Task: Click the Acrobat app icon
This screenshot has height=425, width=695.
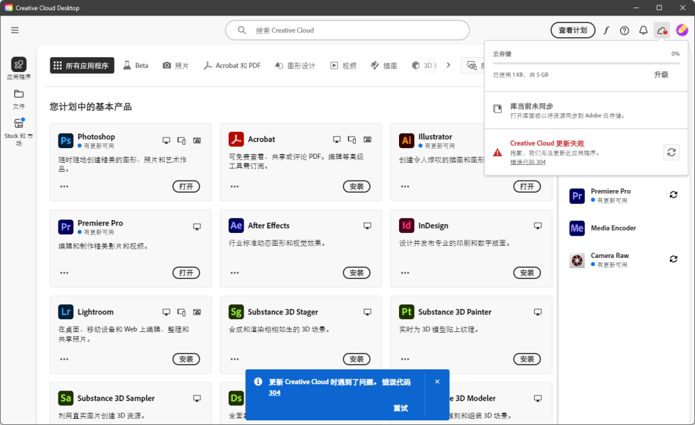Action: (236, 139)
